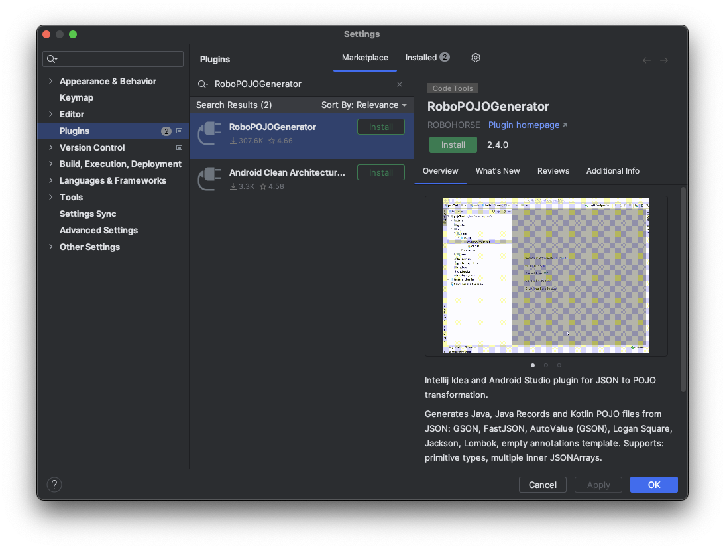The width and height of the screenshot is (725, 549).
Task: Click the Search Results (2) header
Action: tap(234, 105)
